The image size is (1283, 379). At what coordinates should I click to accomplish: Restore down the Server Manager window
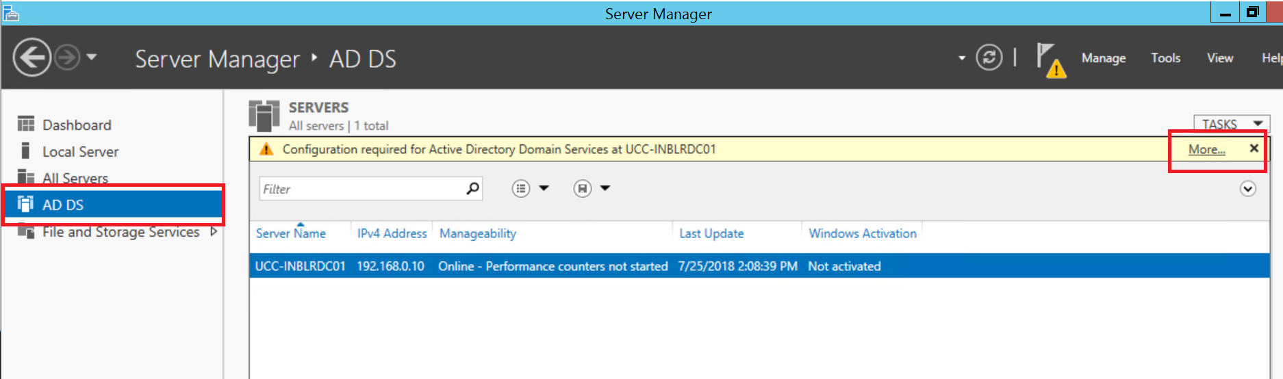tap(1252, 12)
